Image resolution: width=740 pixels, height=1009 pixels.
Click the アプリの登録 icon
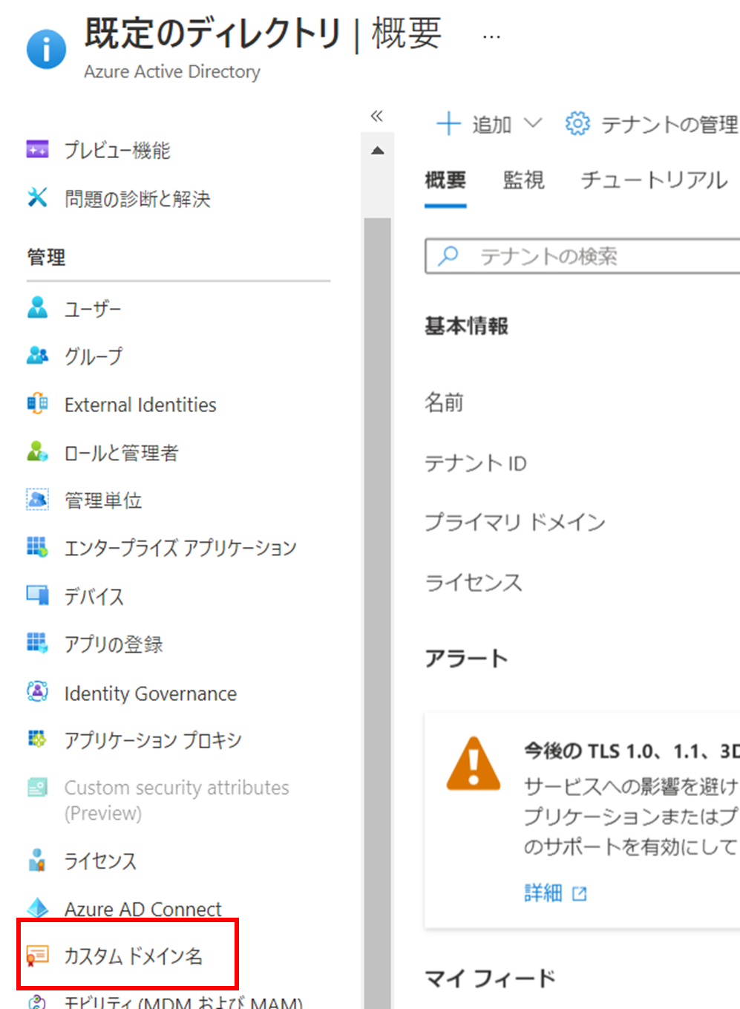click(37, 643)
